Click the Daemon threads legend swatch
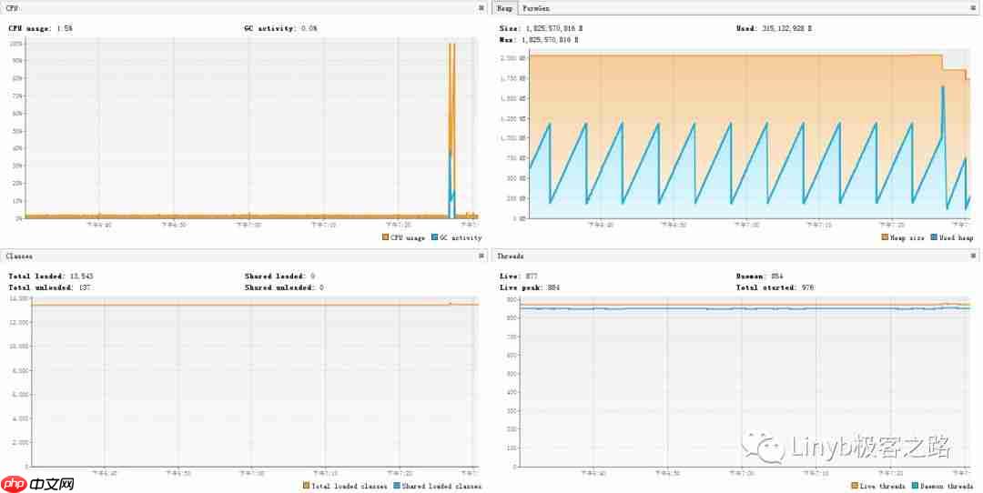 (x=914, y=486)
